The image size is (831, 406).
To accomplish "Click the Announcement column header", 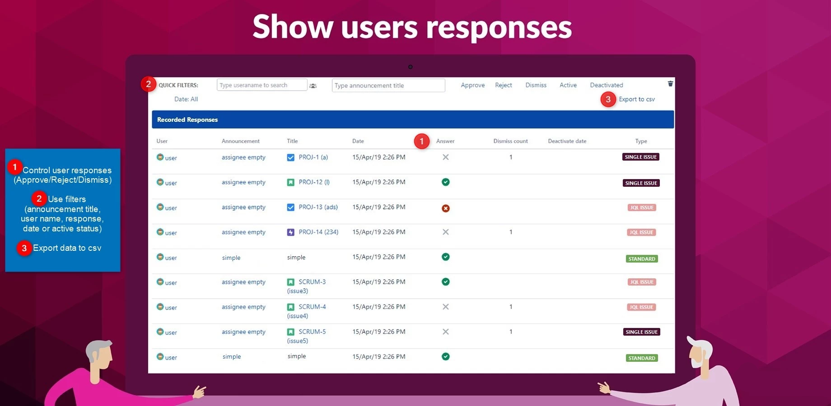I will click(x=241, y=141).
